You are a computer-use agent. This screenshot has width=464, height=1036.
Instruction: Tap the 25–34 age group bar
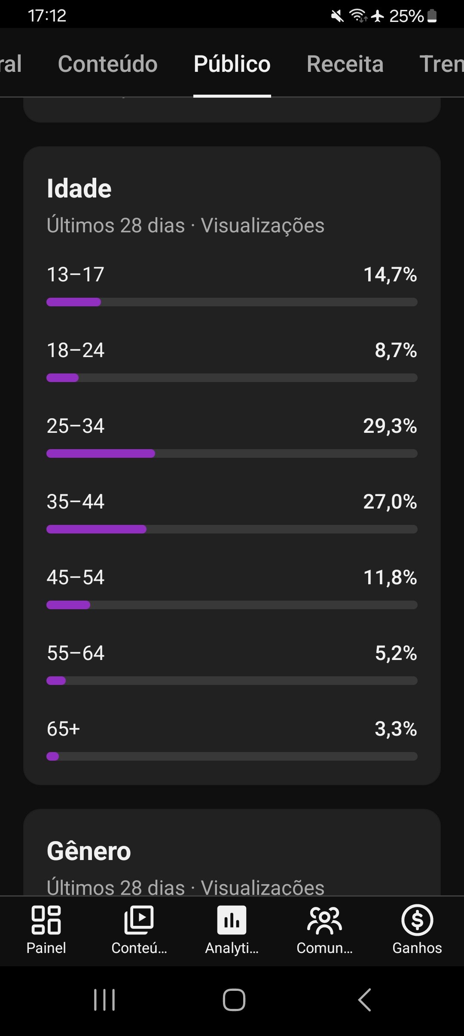point(232,453)
